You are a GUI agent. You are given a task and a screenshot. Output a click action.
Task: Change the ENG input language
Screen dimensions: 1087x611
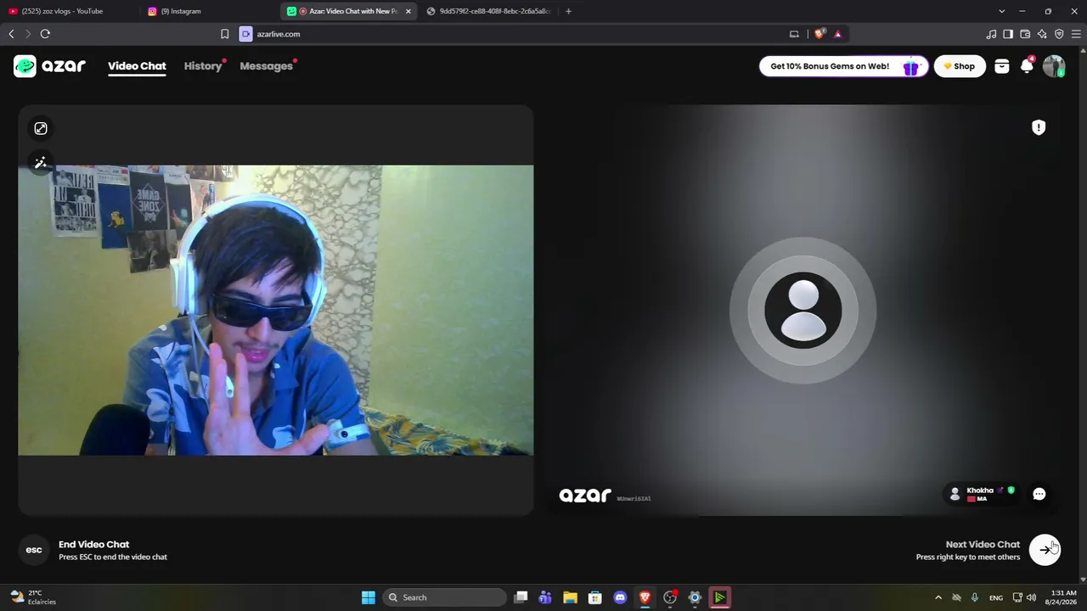(x=996, y=597)
